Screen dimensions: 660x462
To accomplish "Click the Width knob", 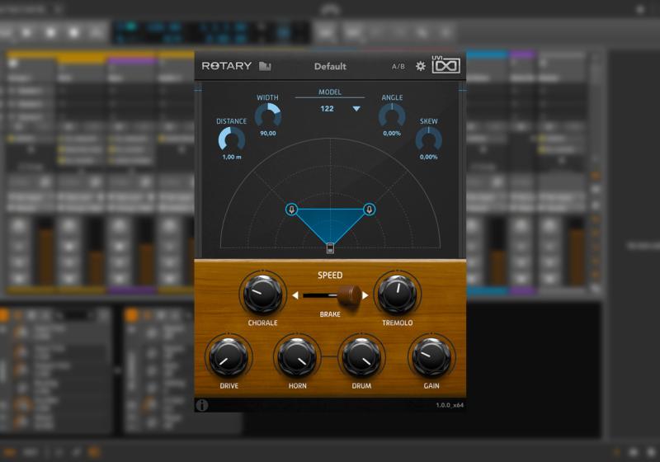I will [268, 115].
